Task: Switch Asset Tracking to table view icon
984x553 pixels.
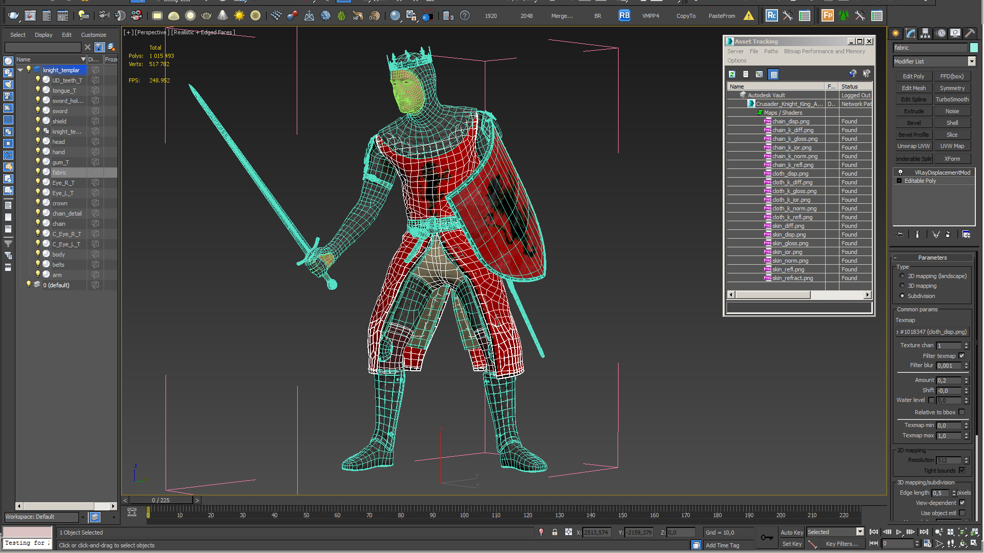Action: click(774, 74)
